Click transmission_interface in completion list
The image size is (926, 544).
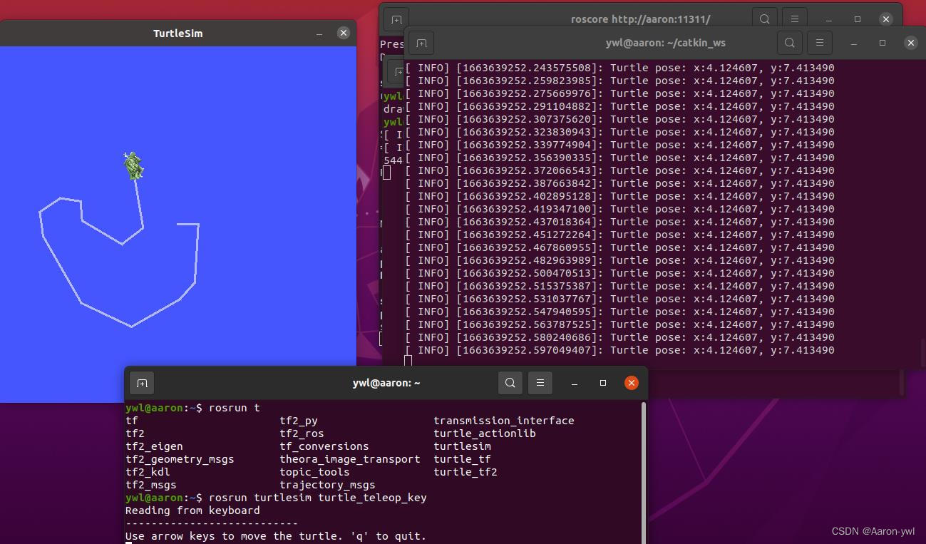point(504,421)
